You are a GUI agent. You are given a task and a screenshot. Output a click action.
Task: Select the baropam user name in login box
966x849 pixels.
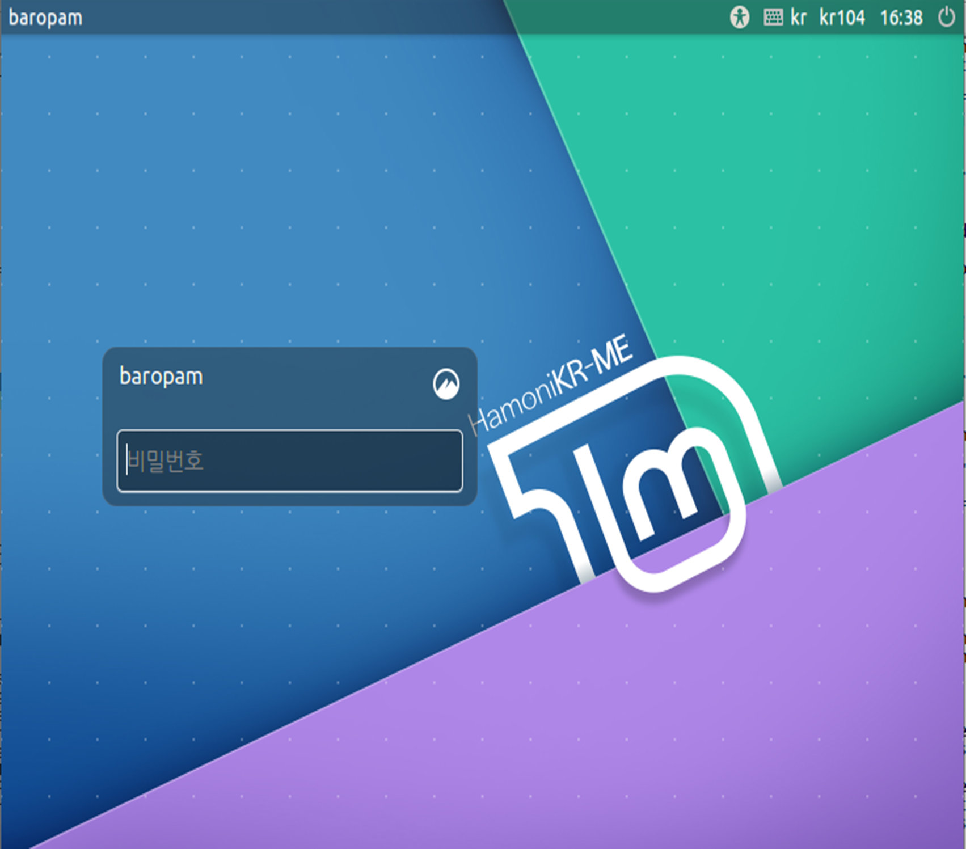[161, 377]
